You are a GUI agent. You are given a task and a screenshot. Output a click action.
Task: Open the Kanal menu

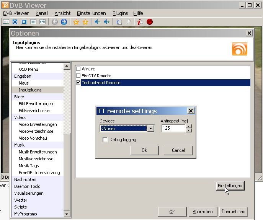tap(42, 13)
